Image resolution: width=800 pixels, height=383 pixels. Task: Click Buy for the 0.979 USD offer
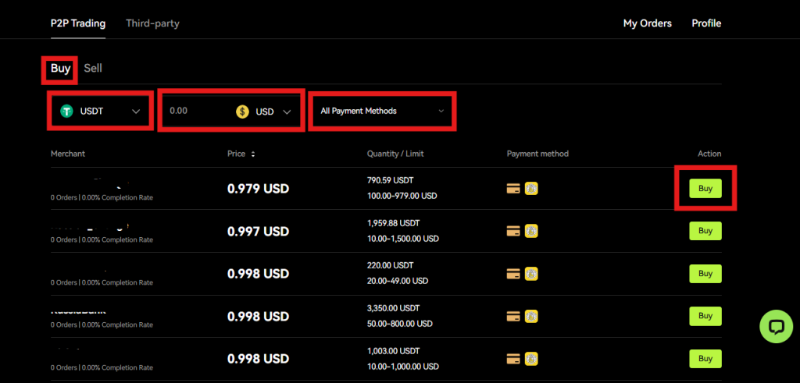click(705, 189)
